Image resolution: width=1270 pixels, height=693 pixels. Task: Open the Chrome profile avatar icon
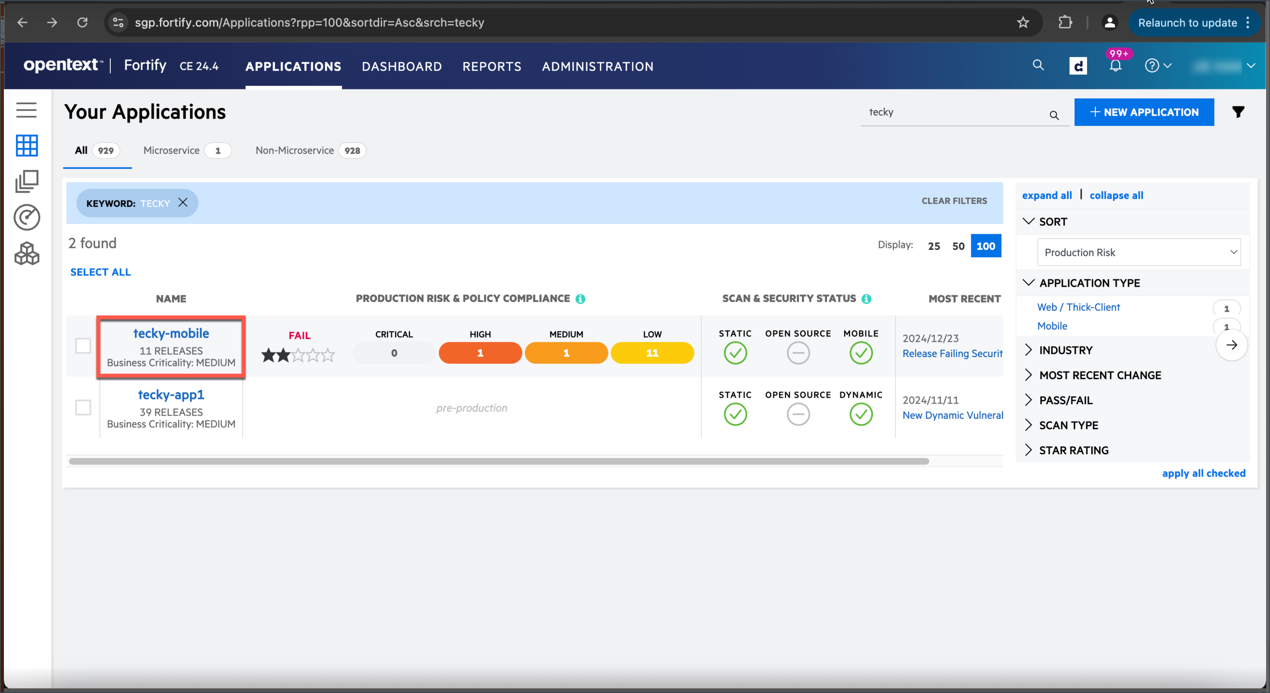point(1110,23)
